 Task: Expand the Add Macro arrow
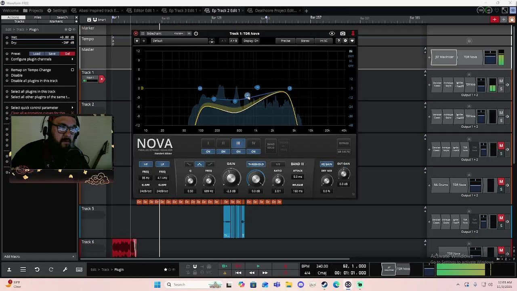point(73,257)
